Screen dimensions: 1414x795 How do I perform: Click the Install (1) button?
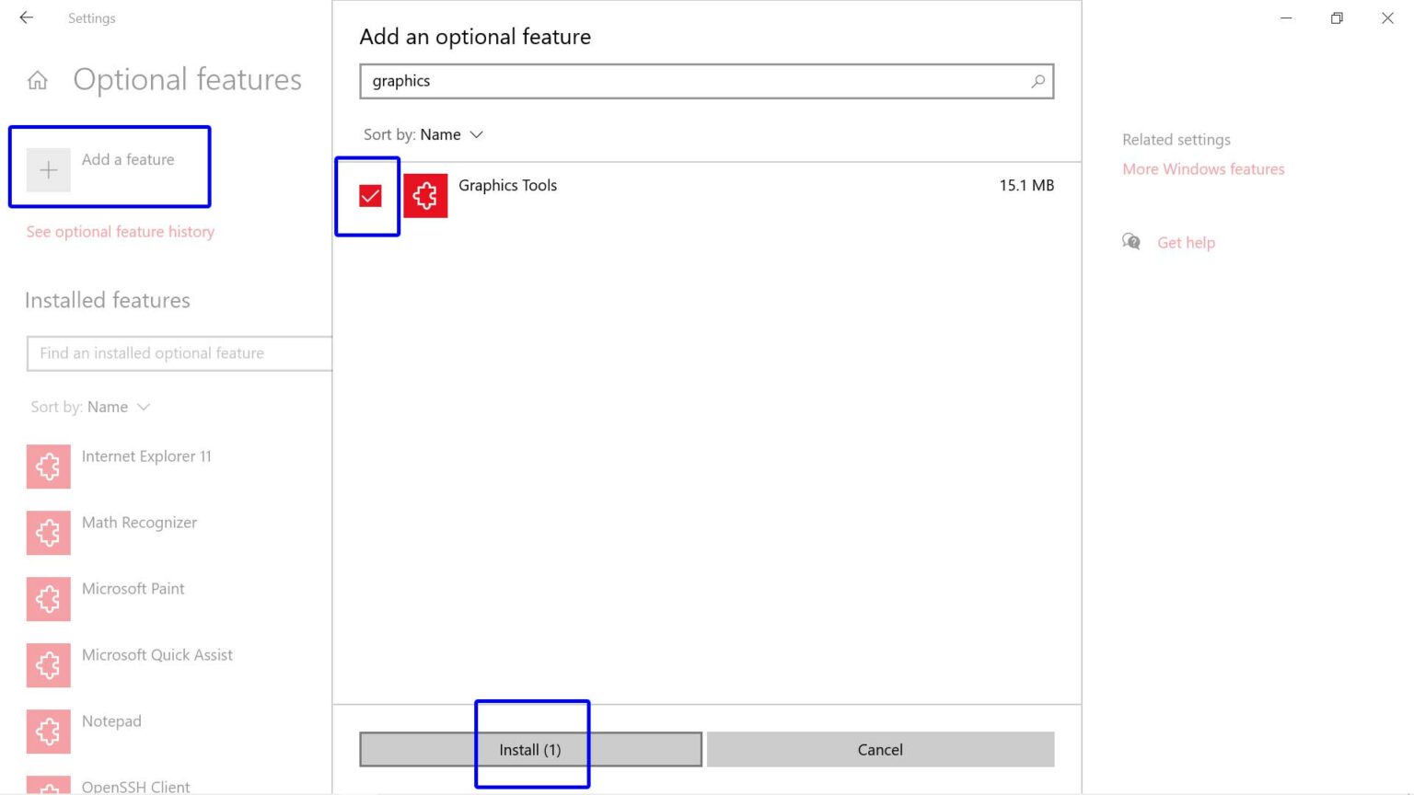(530, 750)
